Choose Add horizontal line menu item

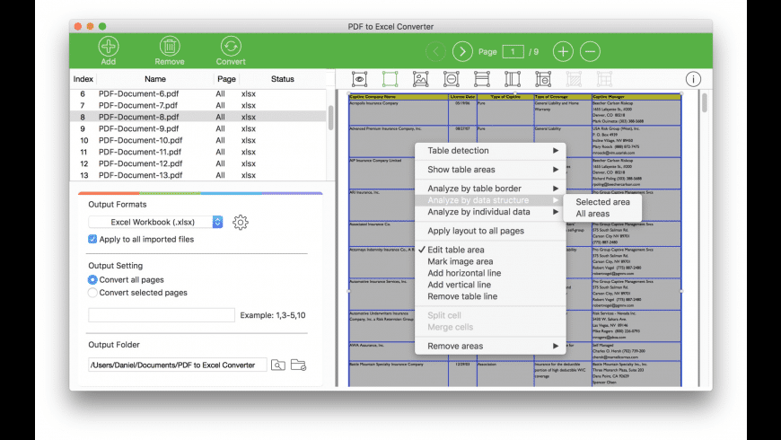[x=490, y=273]
